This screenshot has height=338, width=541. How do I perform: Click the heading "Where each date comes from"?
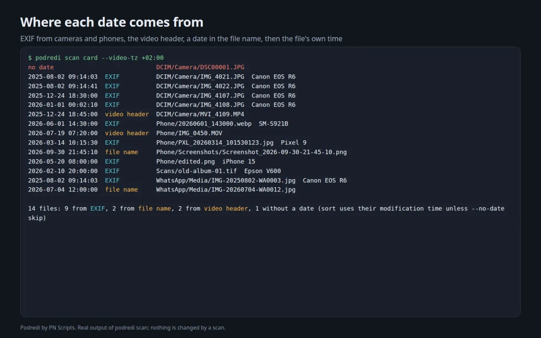(x=112, y=22)
